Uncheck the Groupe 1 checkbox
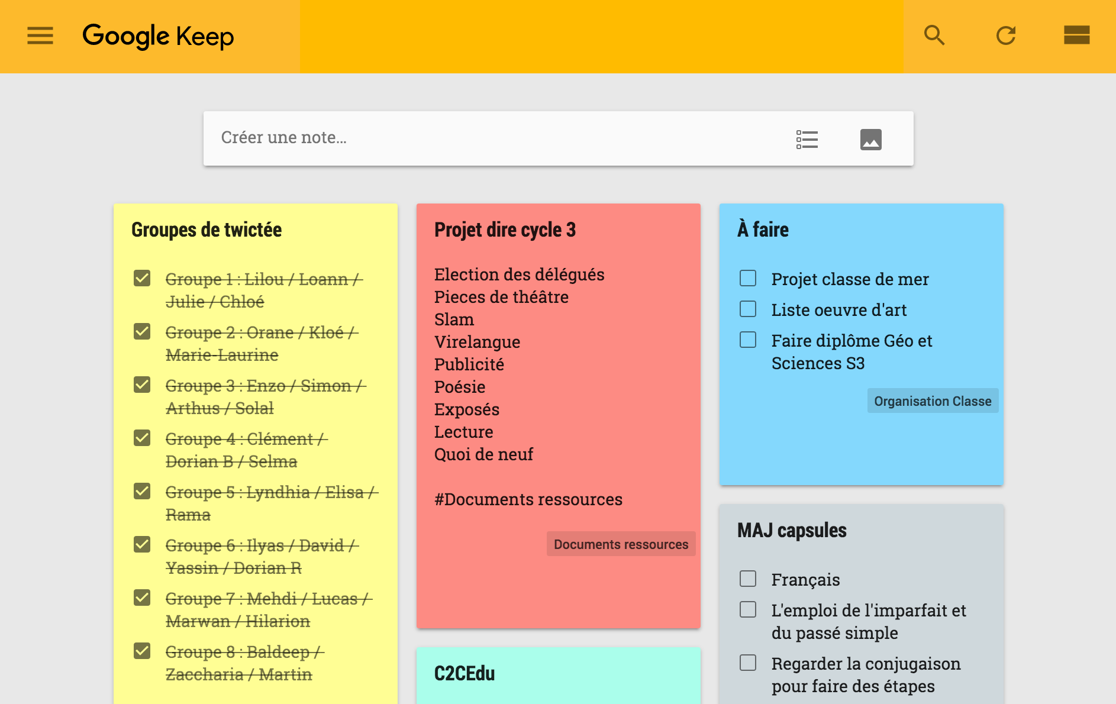 point(142,278)
